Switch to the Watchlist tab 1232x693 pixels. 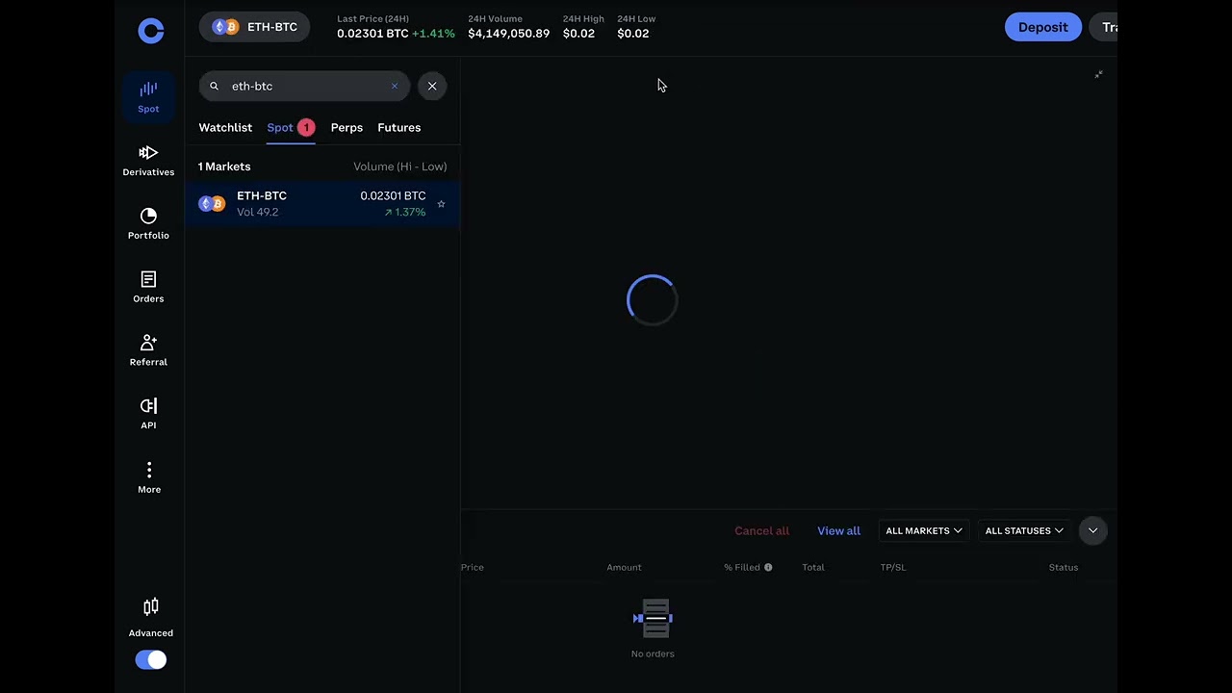coord(225,127)
